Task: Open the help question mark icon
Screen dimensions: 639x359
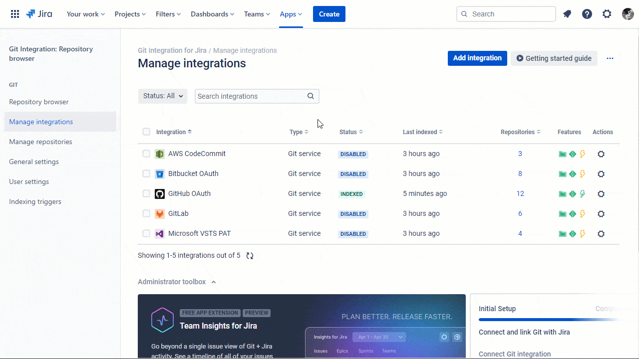Action: 587,14
